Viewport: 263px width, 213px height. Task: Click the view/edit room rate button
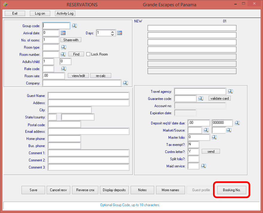(78, 76)
